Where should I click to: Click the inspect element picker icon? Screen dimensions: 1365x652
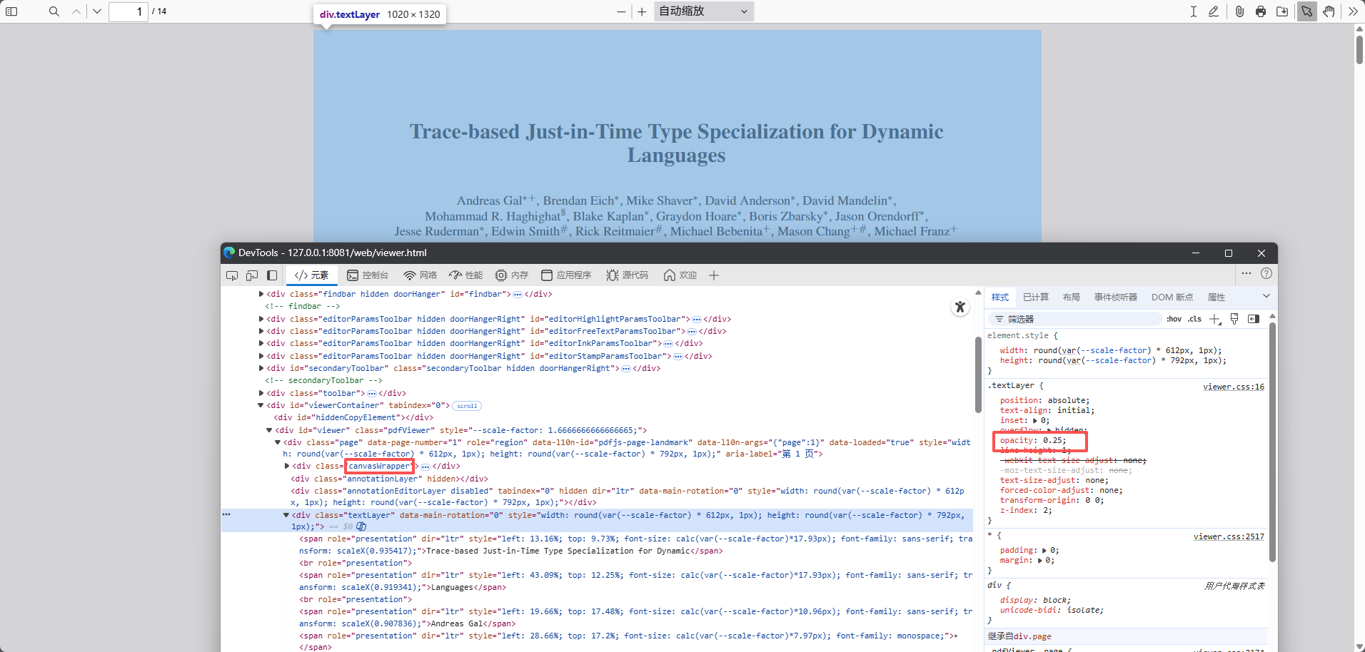(x=232, y=275)
